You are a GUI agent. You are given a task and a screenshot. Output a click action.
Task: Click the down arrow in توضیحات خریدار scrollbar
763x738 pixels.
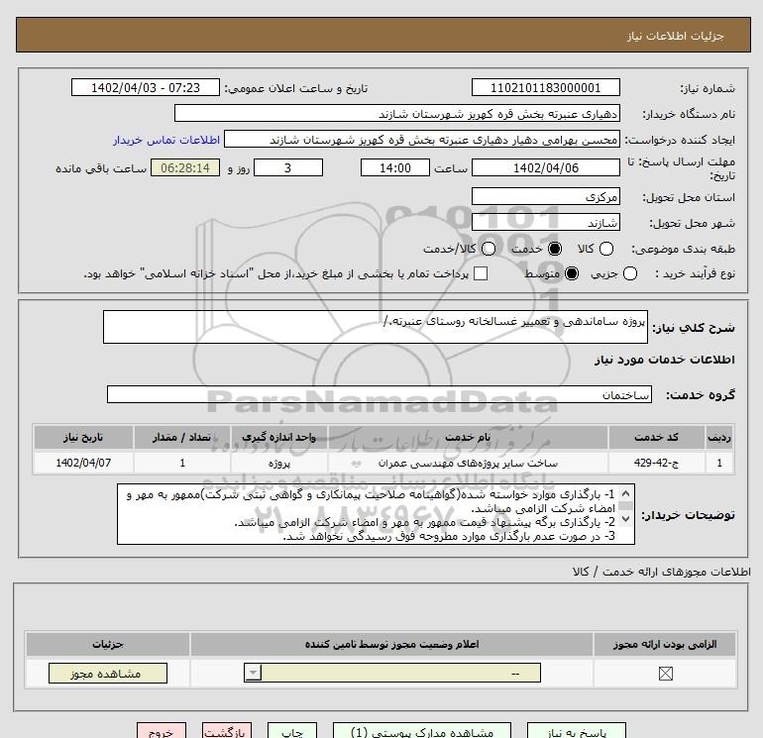coord(626,519)
